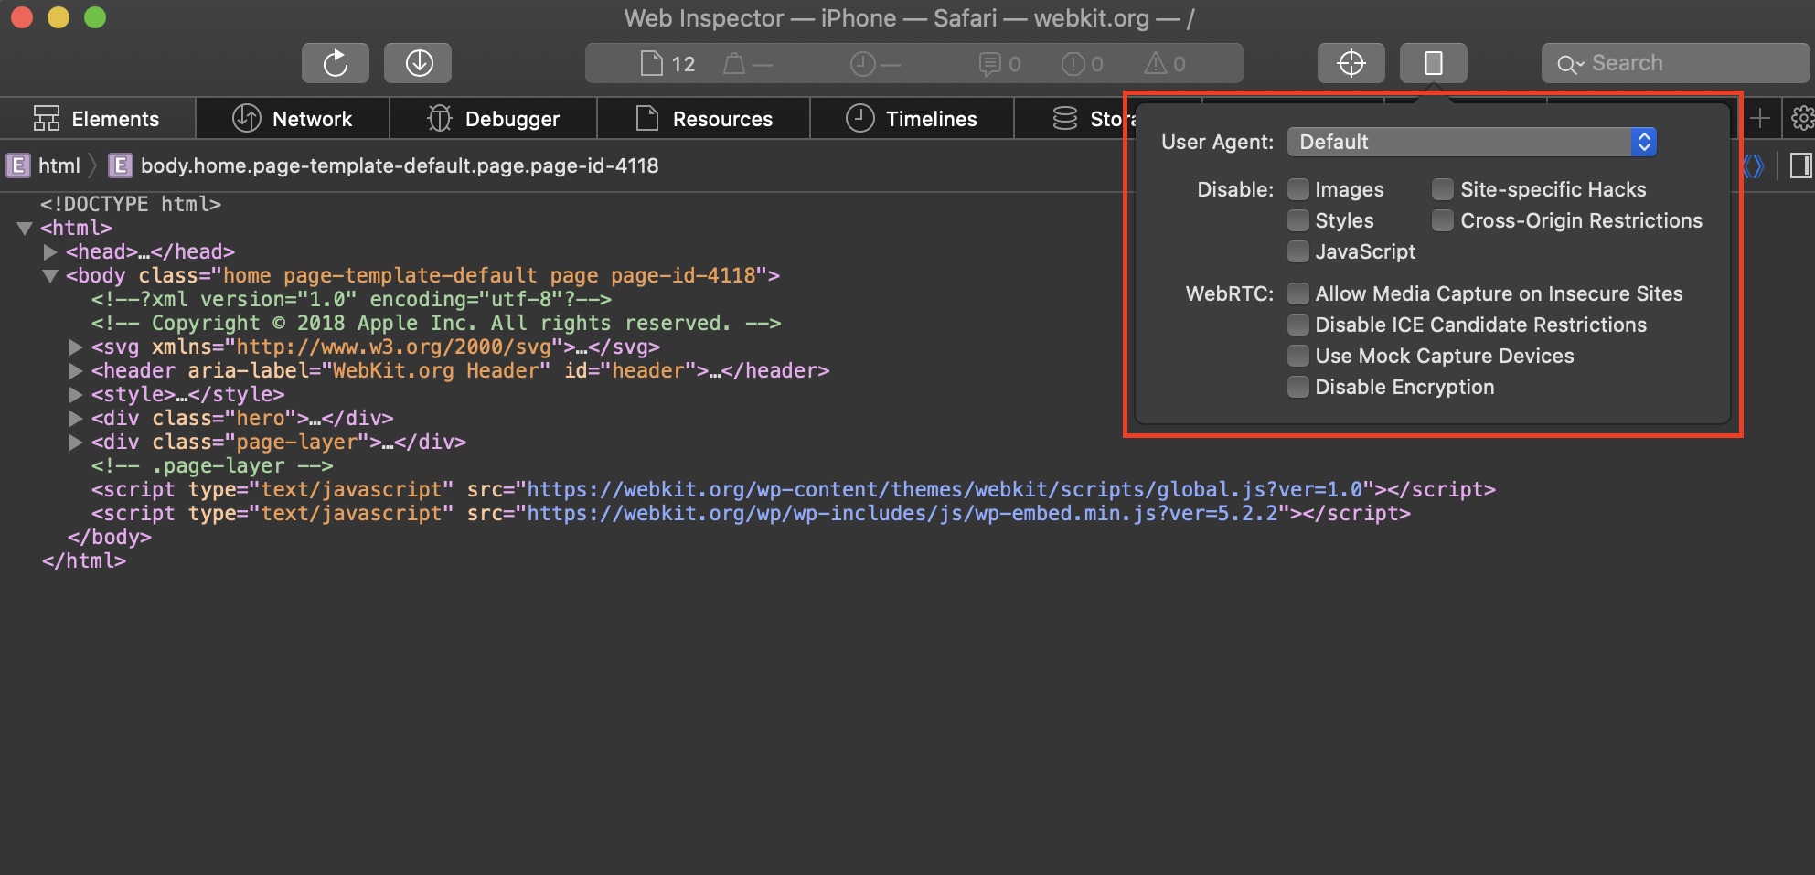Expand the head element node
The height and width of the screenshot is (875, 1815).
[50, 251]
